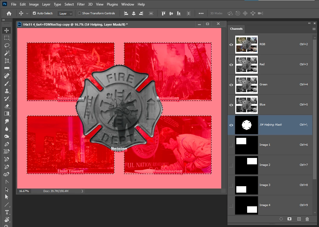Image resolution: width=319 pixels, height=227 pixels.
Task: Select the History Brush tool
Action: [6, 98]
